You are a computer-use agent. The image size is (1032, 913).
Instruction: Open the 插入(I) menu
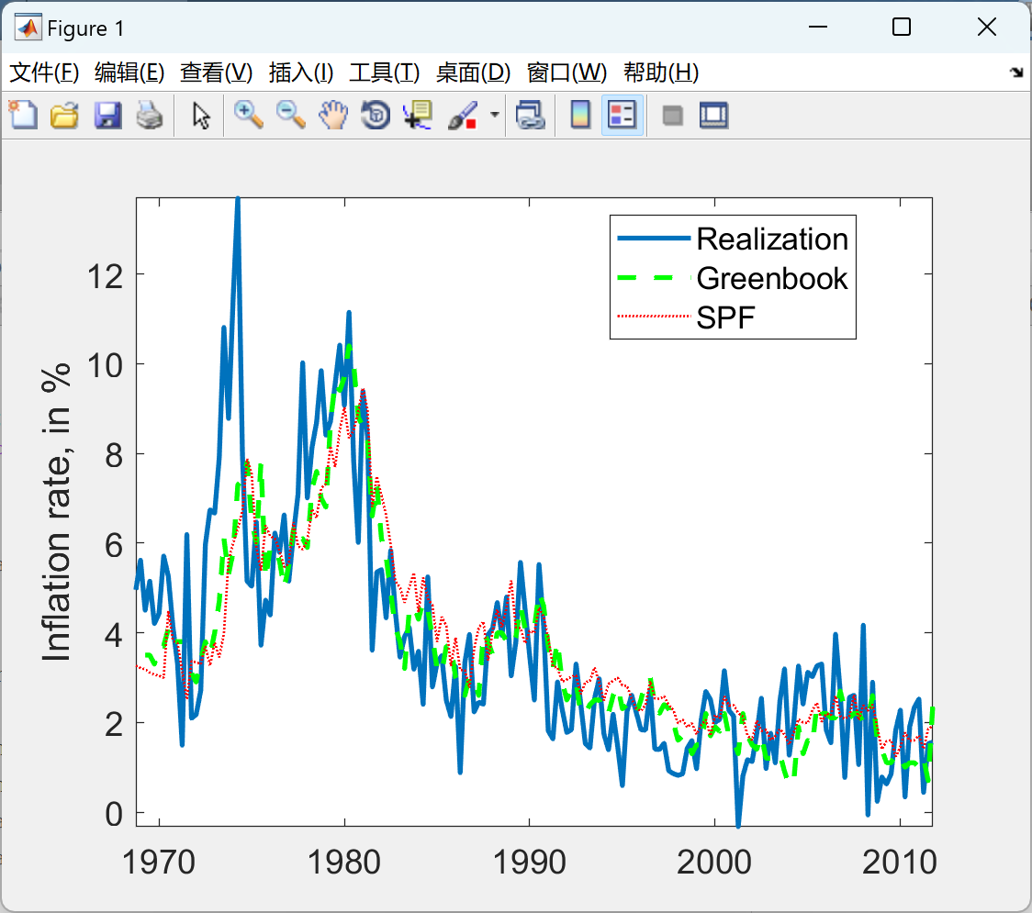(301, 72)
